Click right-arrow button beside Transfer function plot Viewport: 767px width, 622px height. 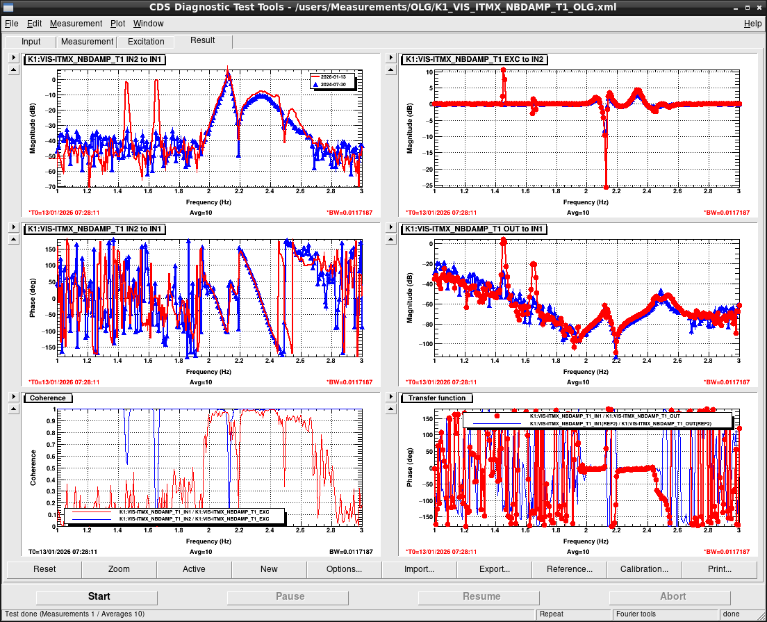pyautogui.click(x=391, y=396)
